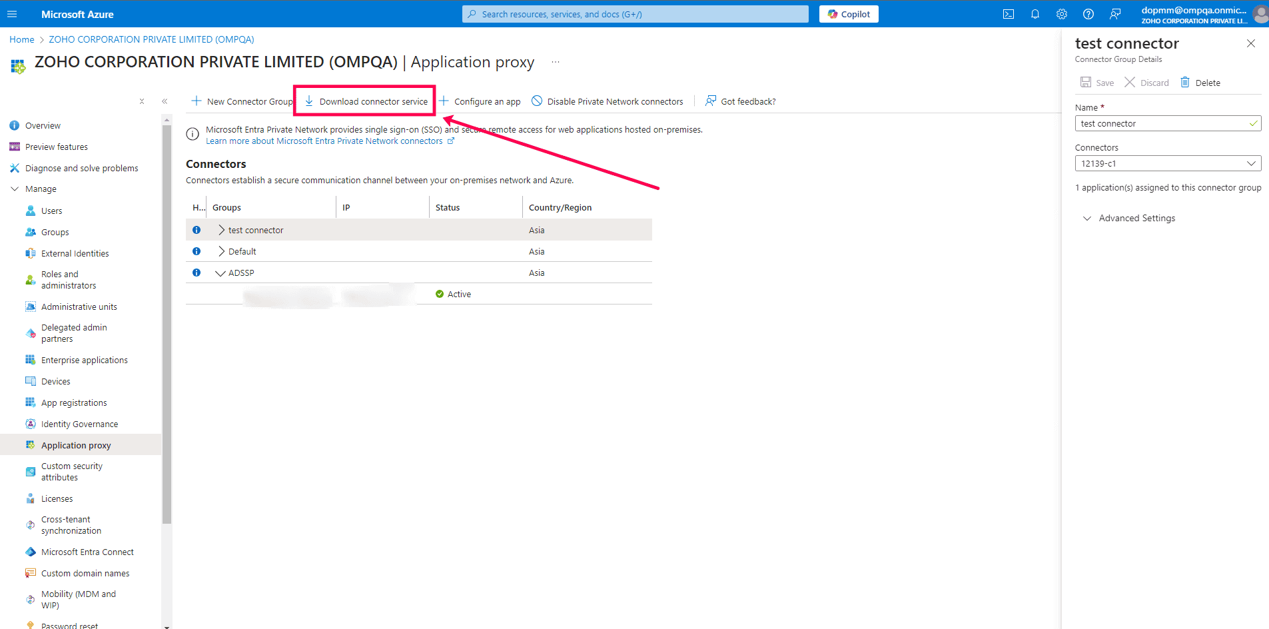The image size is (1269, 629).
Task: Expand Advanced Settings
Action: tap(1129, 218)
